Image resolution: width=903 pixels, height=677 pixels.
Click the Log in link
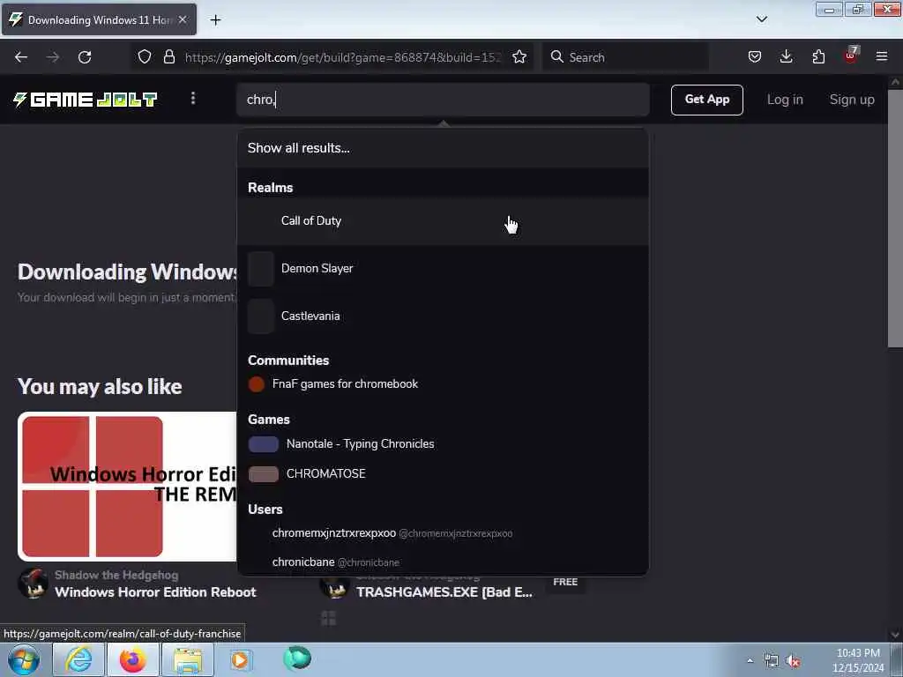coord(784,100)
